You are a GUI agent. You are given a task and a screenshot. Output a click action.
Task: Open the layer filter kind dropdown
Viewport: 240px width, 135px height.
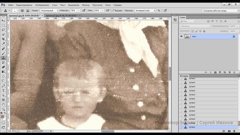click(x=188, y=21)
